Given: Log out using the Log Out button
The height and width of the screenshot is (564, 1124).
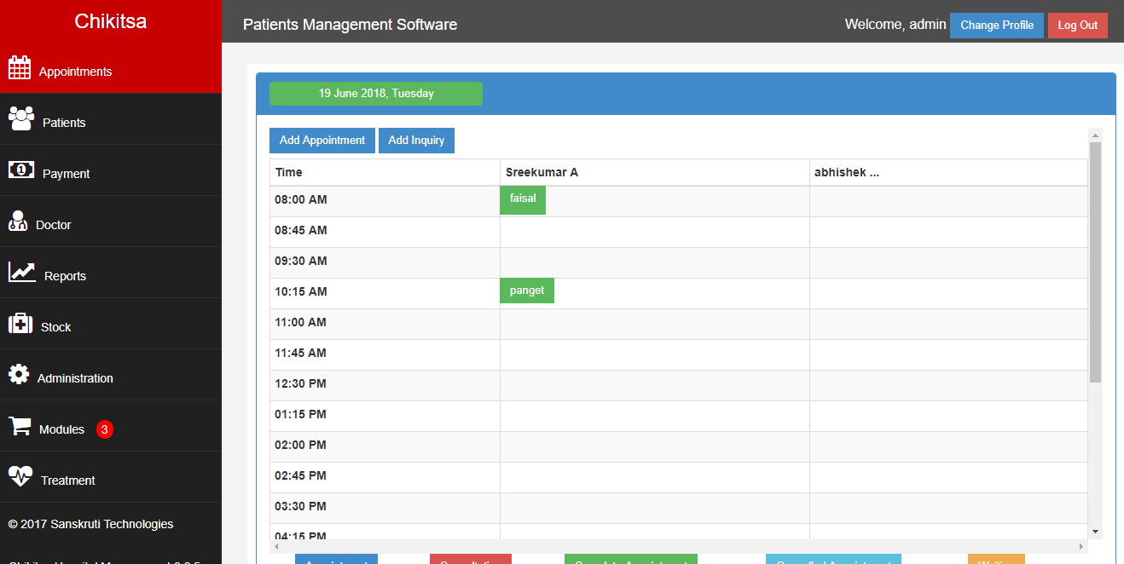Looking at the screenshot, I should point(1077,26).
